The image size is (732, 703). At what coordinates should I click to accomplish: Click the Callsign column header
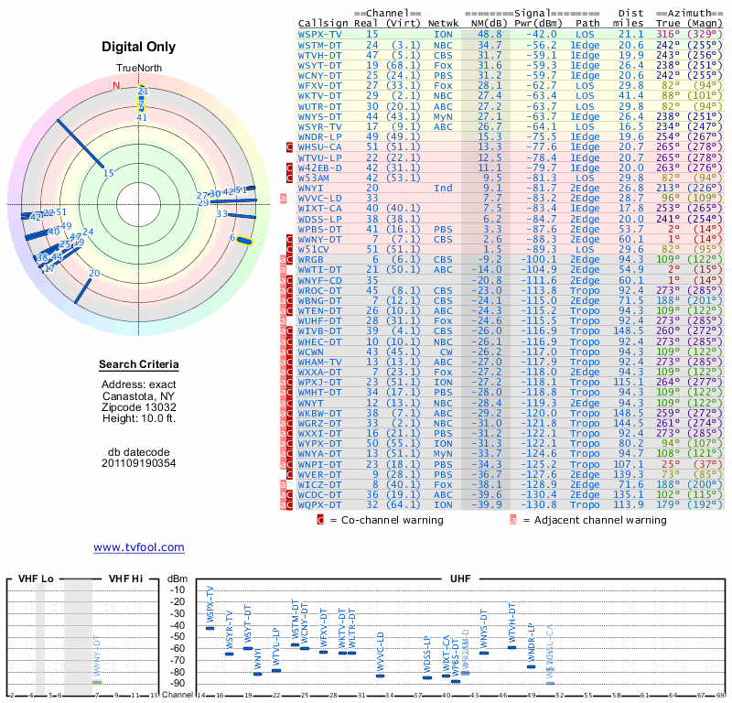323,24
